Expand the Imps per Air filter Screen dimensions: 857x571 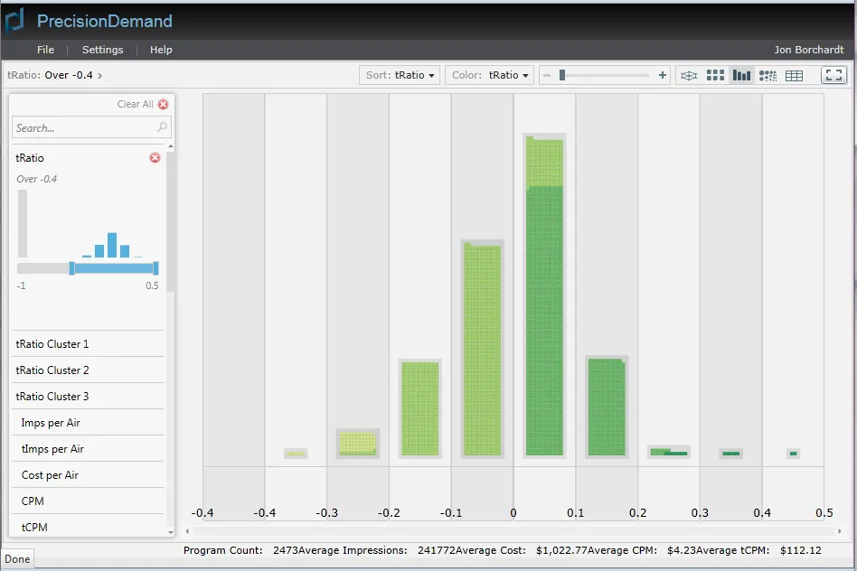(x=88, y=422)
